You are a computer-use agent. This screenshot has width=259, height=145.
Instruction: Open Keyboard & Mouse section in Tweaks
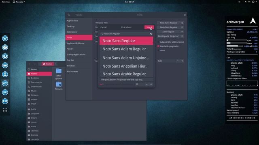(x=79, y=43)
